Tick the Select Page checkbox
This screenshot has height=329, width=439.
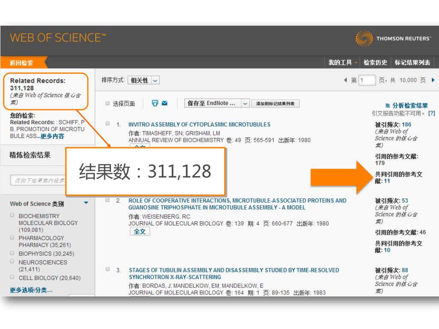(108, 103)
